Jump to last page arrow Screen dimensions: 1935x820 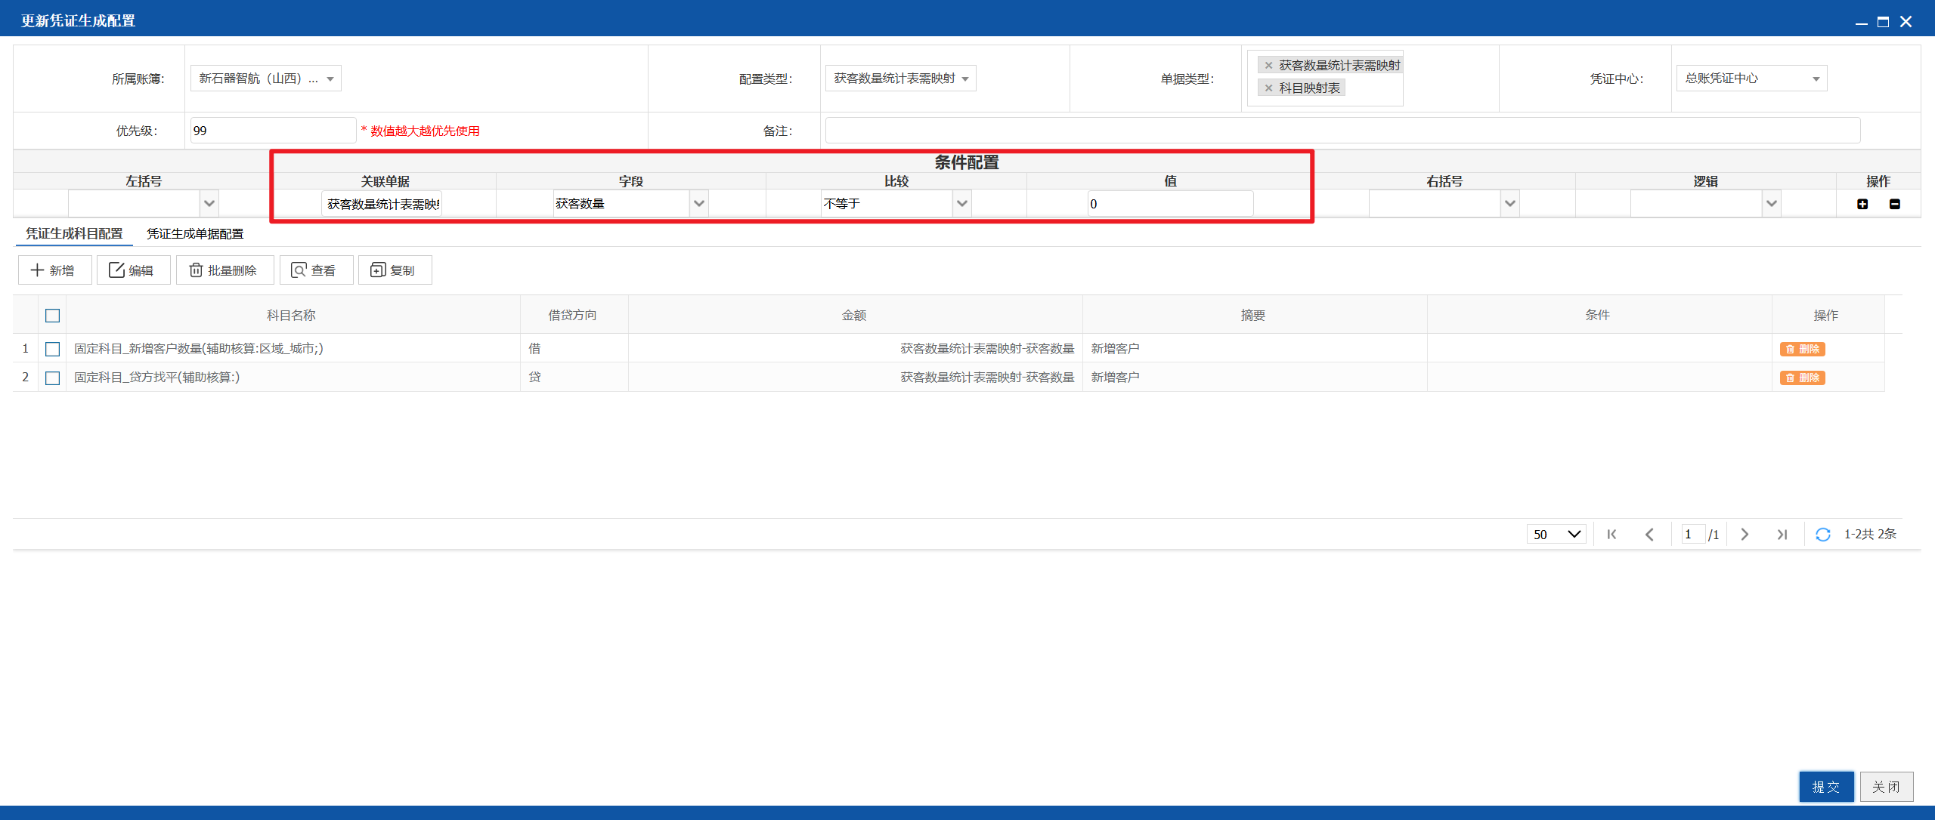[1782, 535]
